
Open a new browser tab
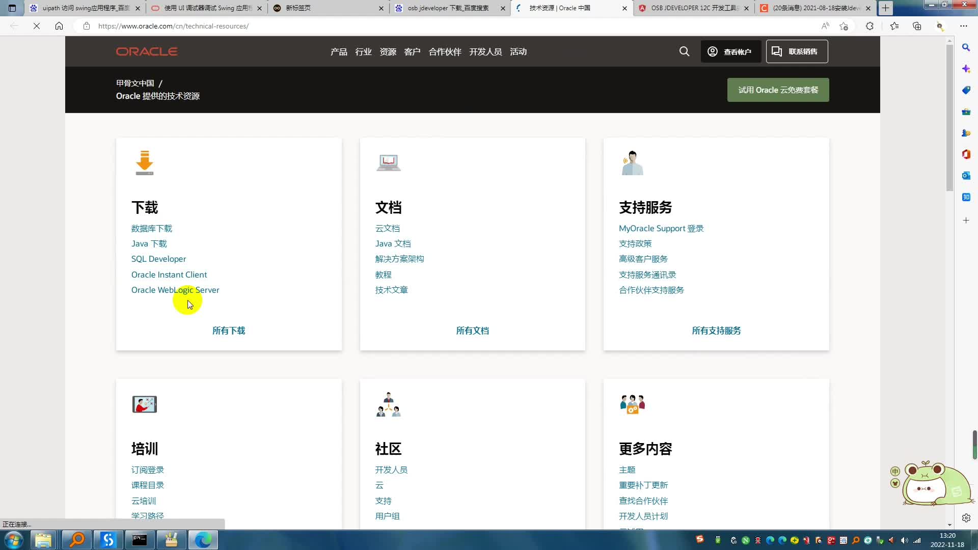pyautogui.click(x=886, y=8)
